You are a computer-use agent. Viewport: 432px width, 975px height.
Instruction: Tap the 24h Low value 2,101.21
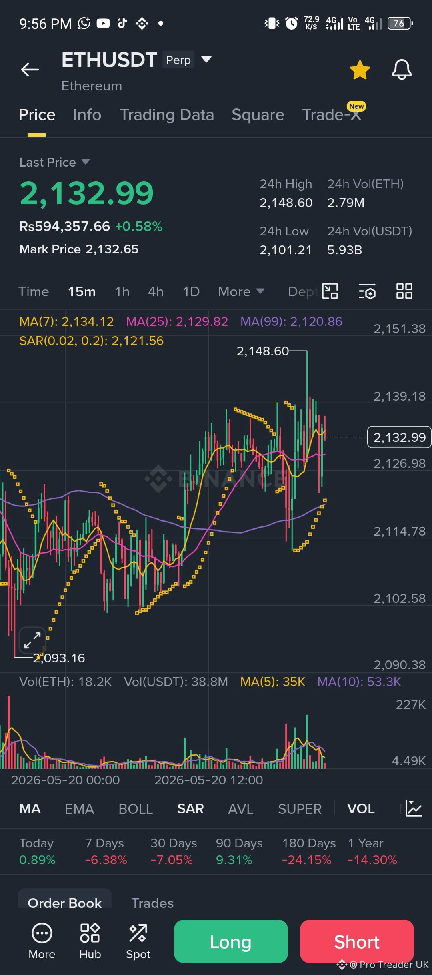[x=286, y=250]
